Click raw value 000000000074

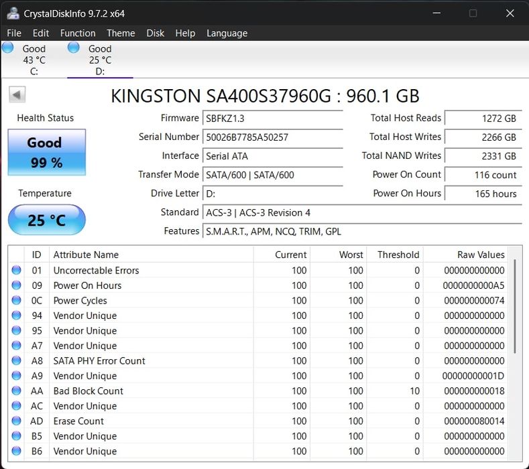pyautogui.click(x=474, y=300)
